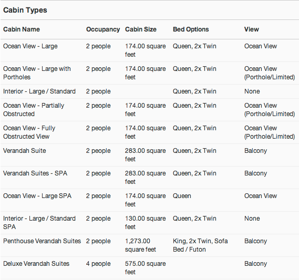Click King, 2x Twin, Sofa Bed text
The width and height of the screenshot is (299, 280).
200,245
